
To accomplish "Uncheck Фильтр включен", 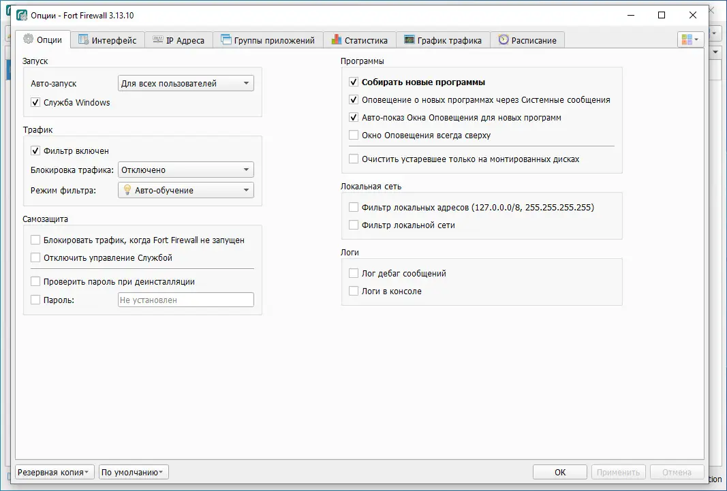I will (x=35, y=151).
